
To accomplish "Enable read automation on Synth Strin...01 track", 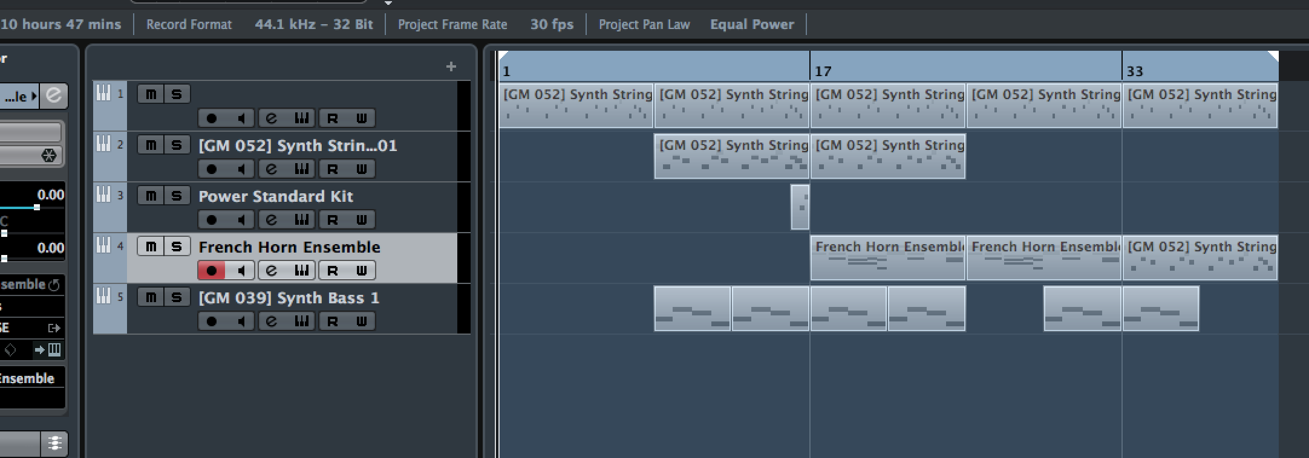I will (332, 169).
